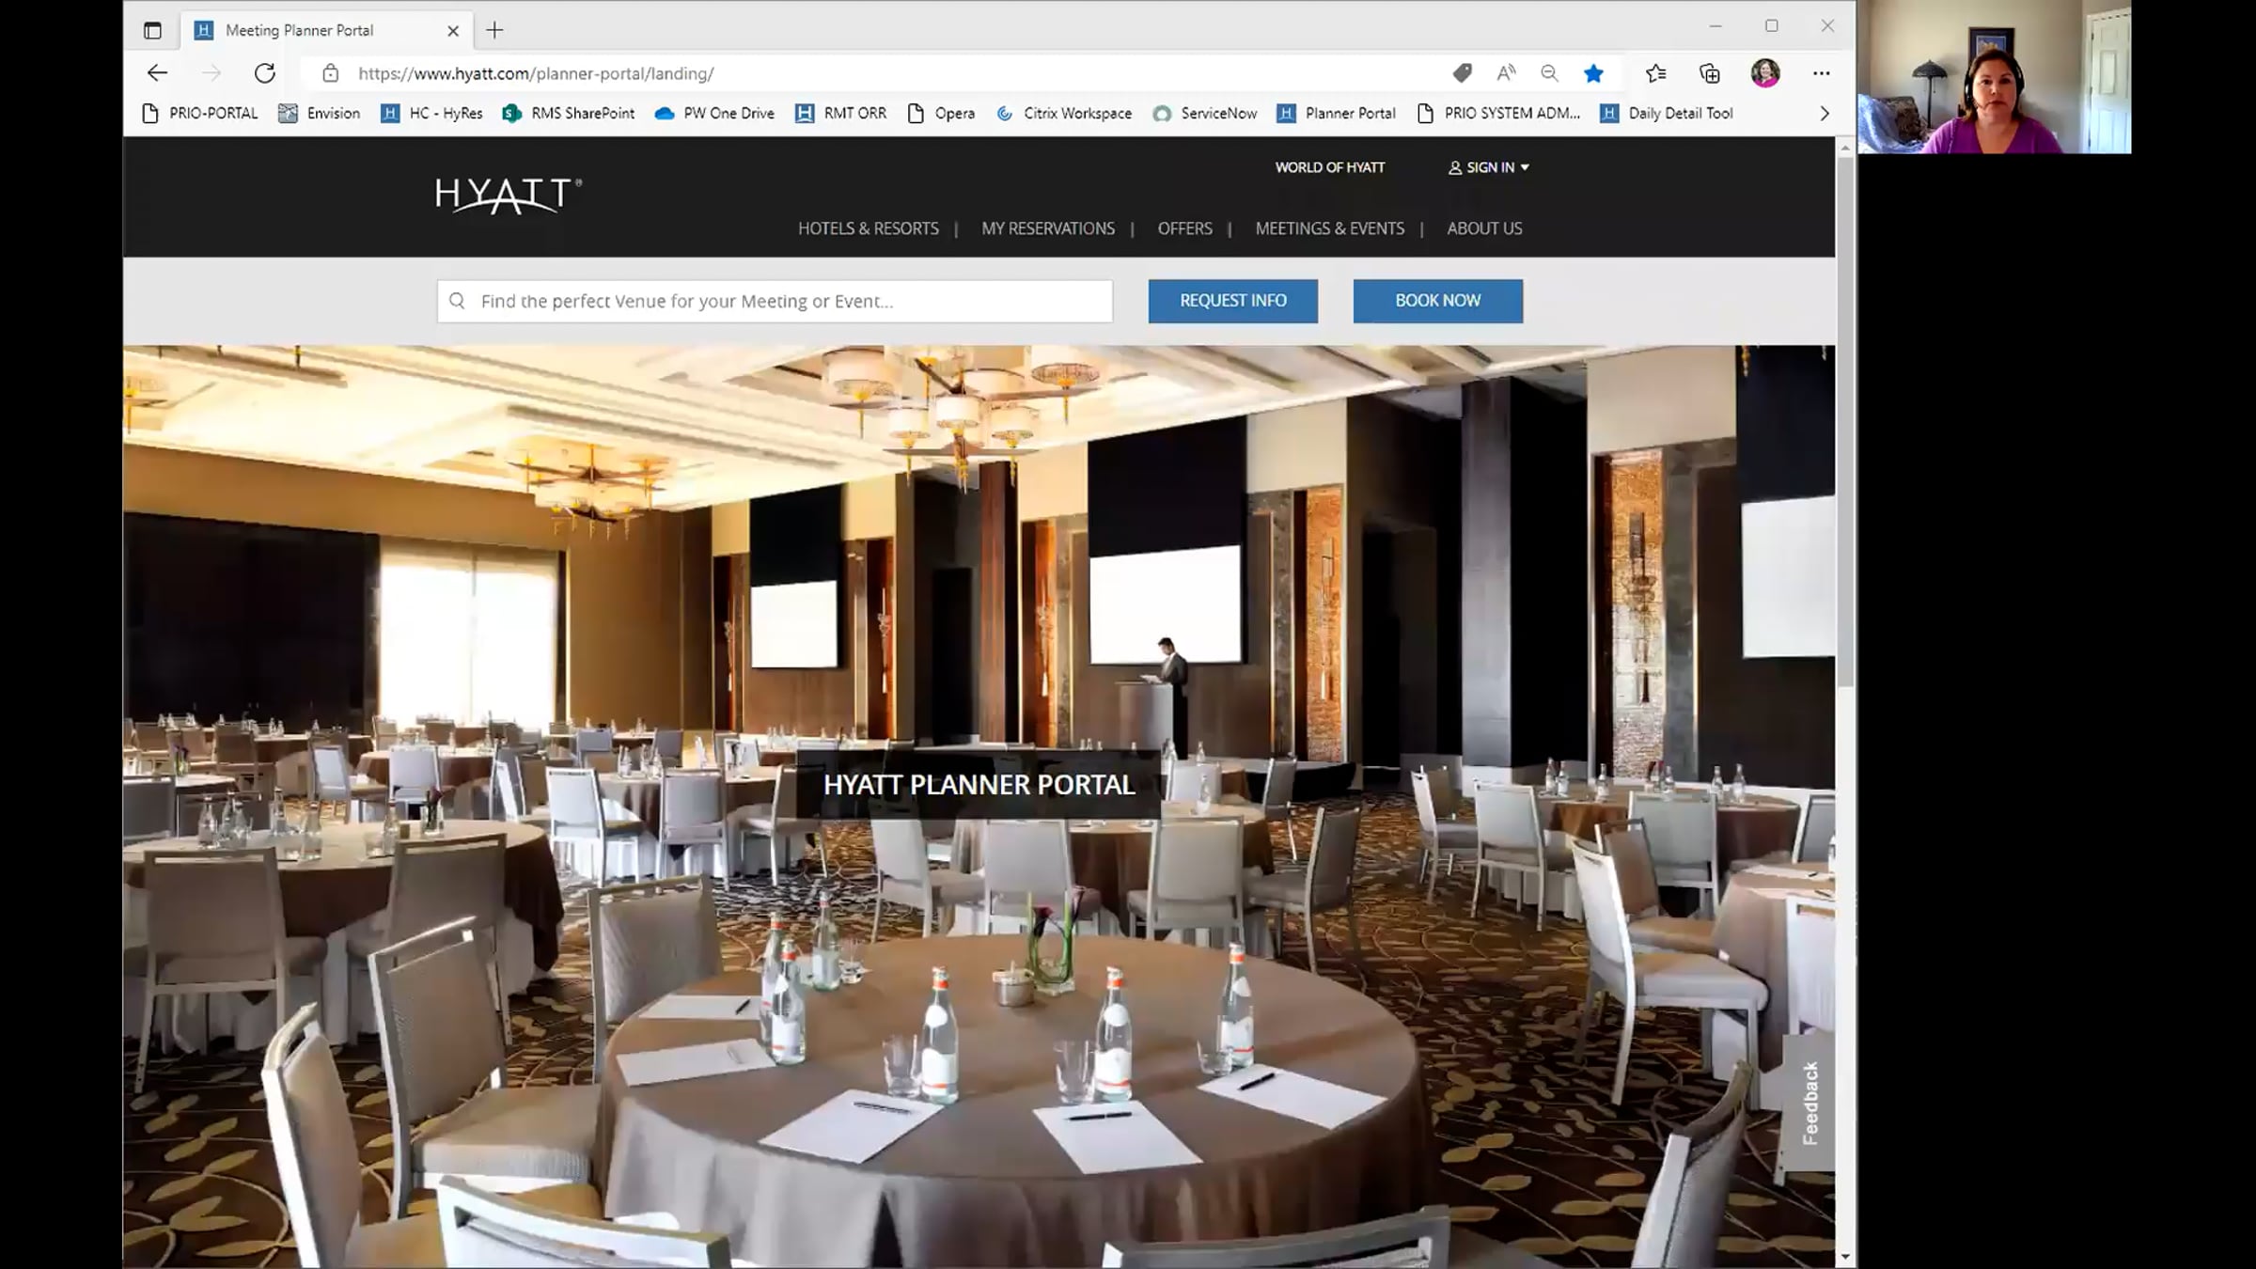This screenshot has width=2256, height=1269.
Task: Open the PRIO-PORTAL bookmark
Action: coord(199,114)
